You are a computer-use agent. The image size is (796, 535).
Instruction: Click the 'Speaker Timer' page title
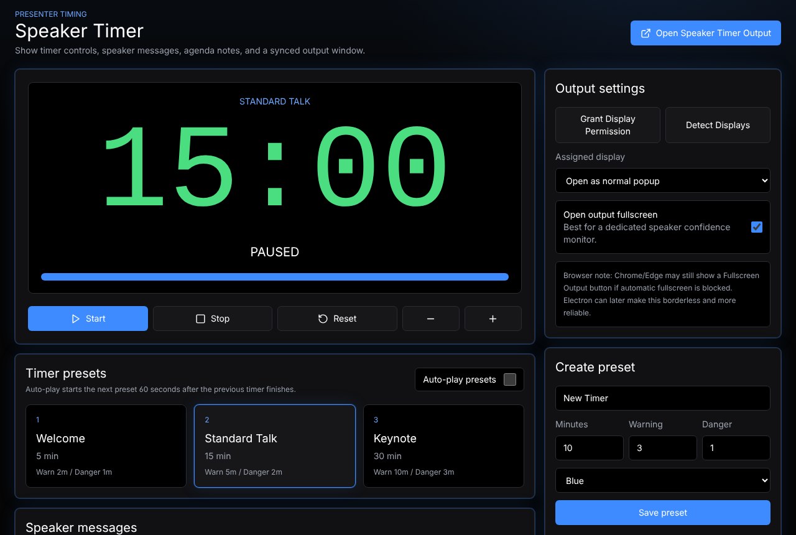(80, 30)
